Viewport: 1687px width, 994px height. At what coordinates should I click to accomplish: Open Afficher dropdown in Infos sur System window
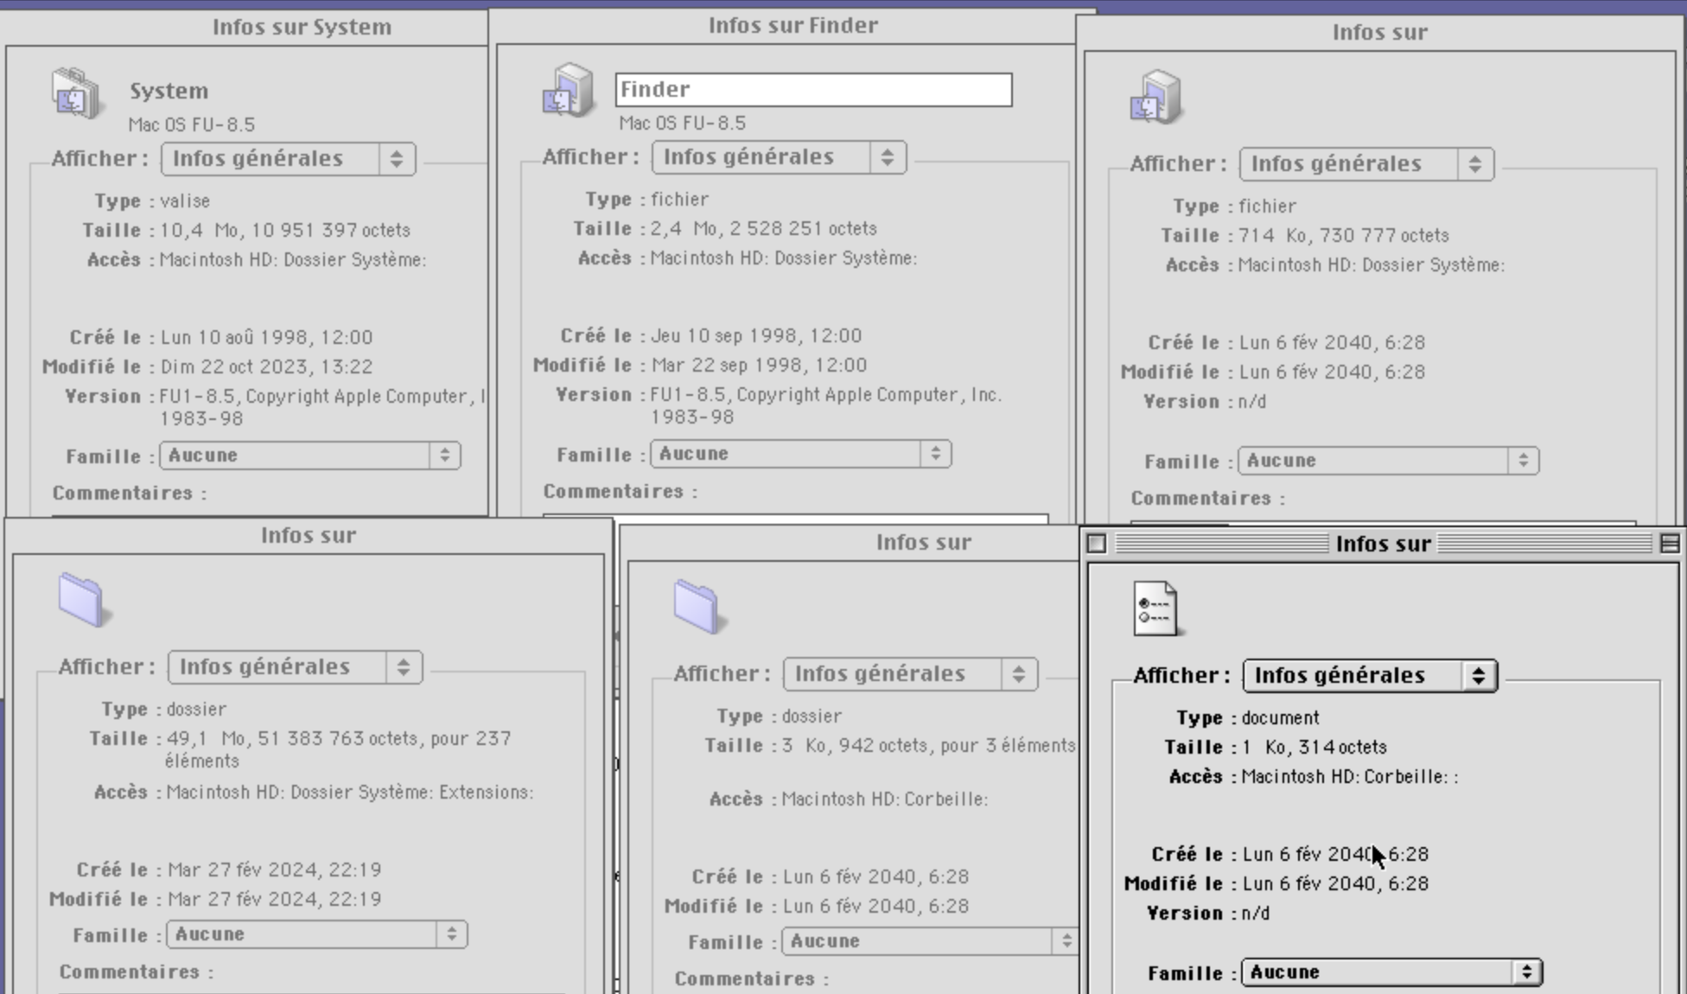[x=289, y=159]
